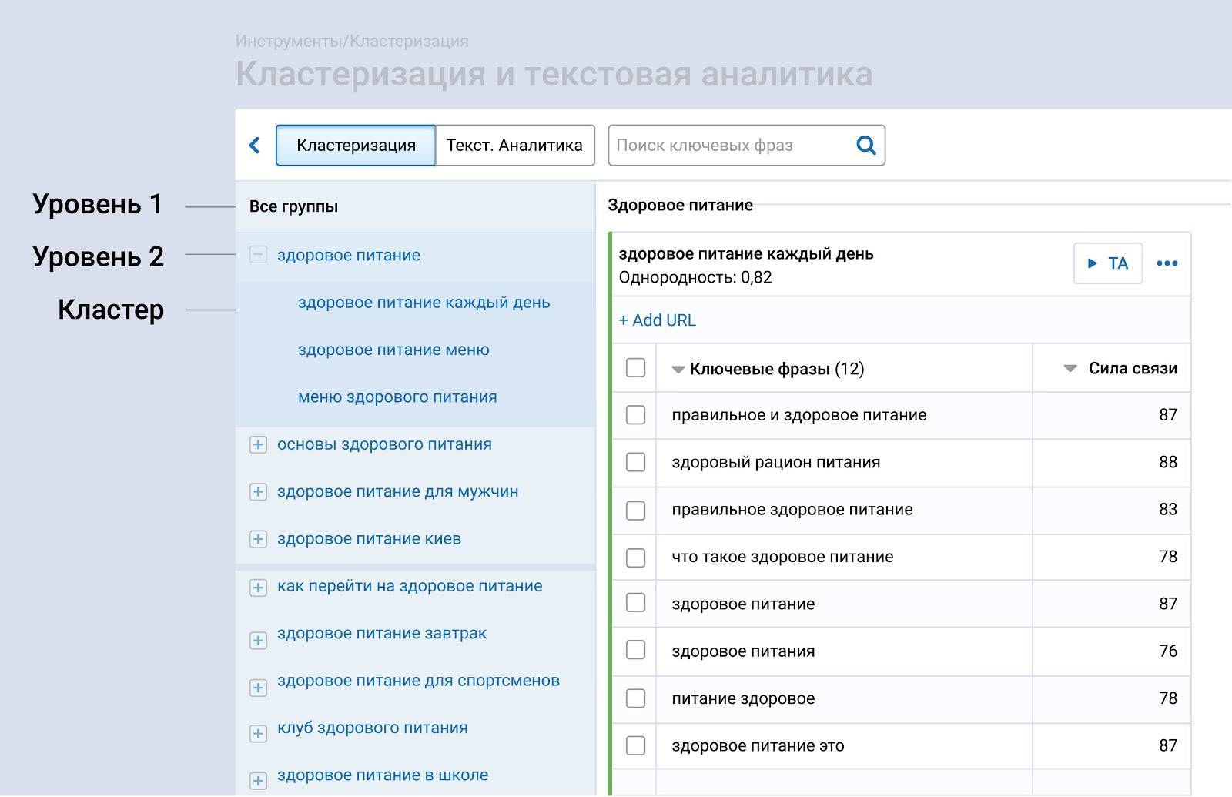Expand the 'здоровое питание киев' group
The image size is (1232, 797).
coord(258,540)
